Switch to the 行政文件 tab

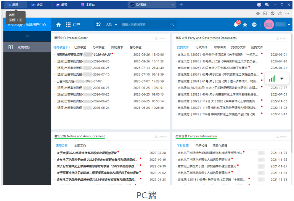201,47
